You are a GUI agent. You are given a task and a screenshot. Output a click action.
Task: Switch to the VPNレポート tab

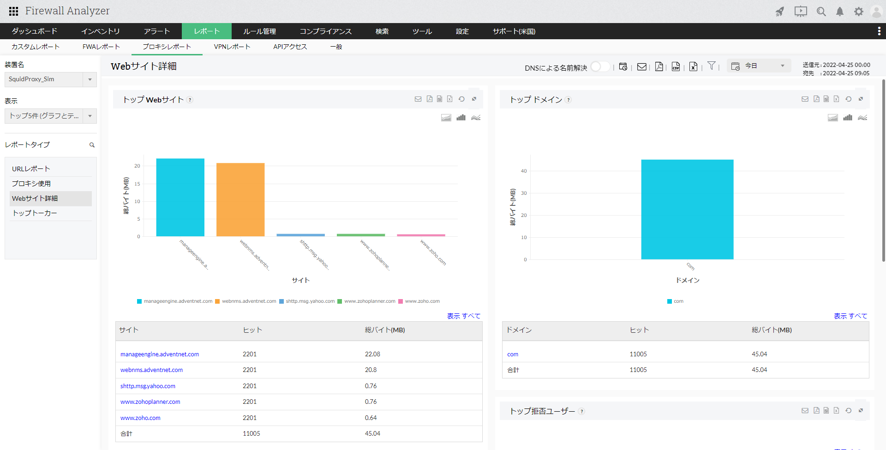(x=232, y=47)
